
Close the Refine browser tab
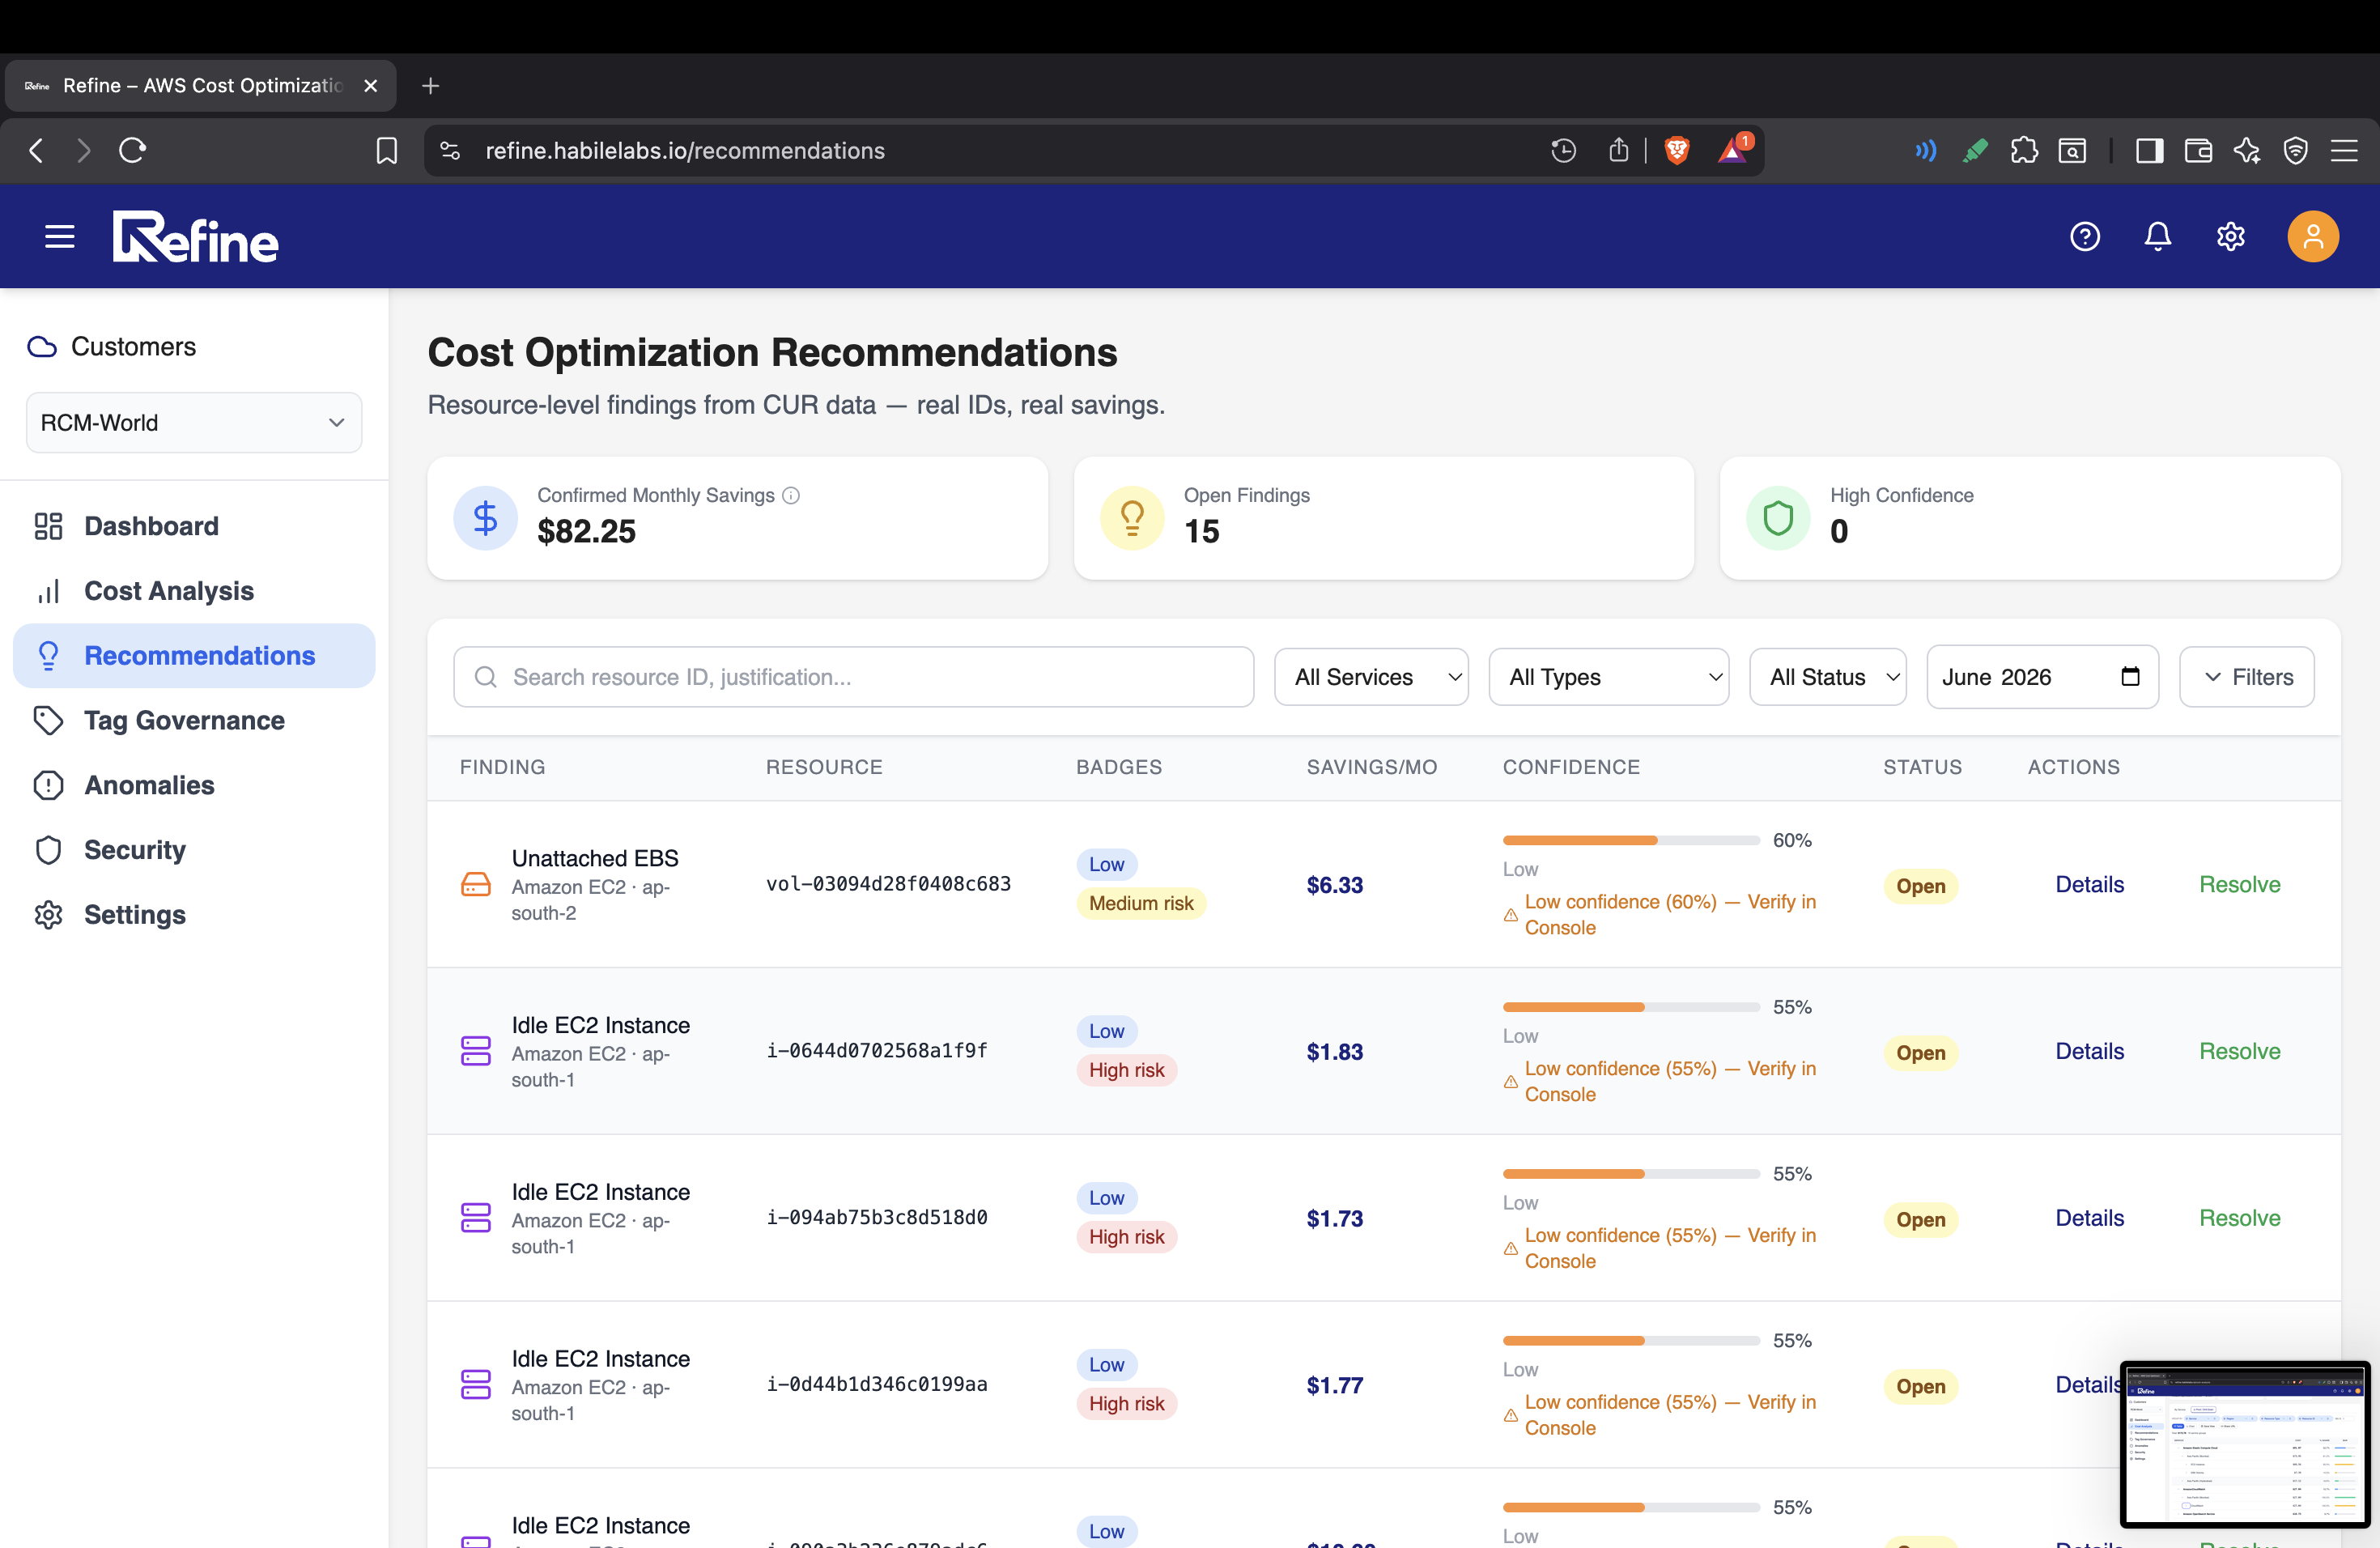pos(371,86)
